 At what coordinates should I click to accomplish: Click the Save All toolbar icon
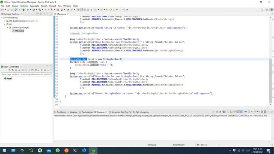pos(12,10)
